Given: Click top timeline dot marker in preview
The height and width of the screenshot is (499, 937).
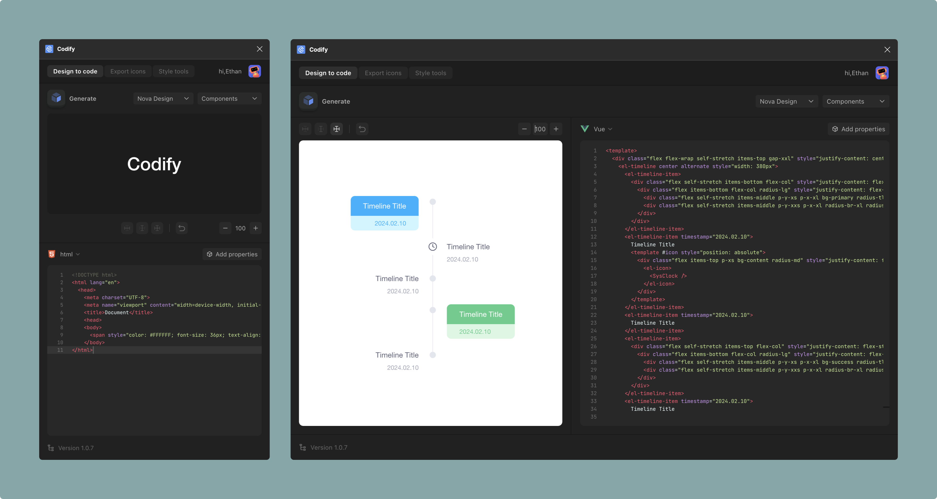Looking at the screenshot, I should coord(433,202).
